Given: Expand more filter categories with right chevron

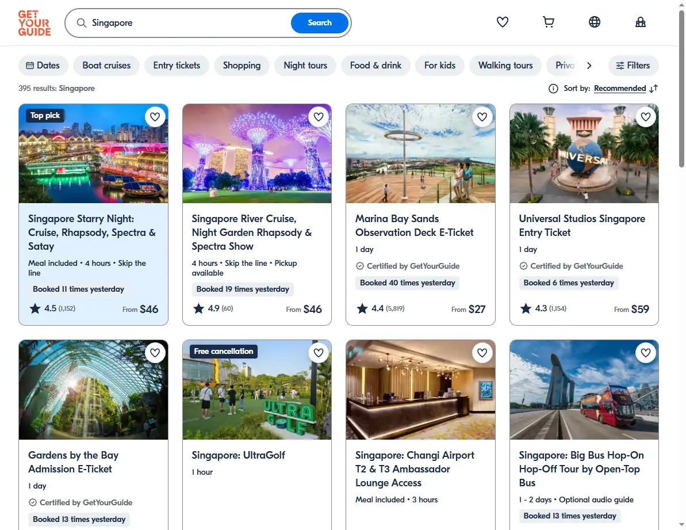Looking at the screenshot, I should point(589,65).
